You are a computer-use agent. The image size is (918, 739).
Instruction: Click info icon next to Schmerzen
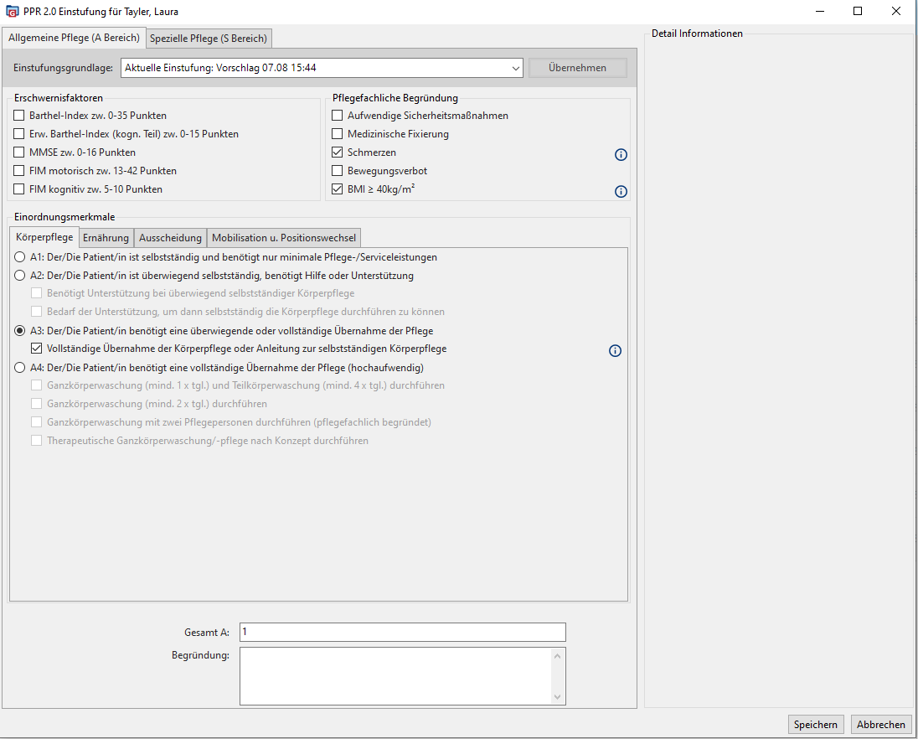click(621, 154)
